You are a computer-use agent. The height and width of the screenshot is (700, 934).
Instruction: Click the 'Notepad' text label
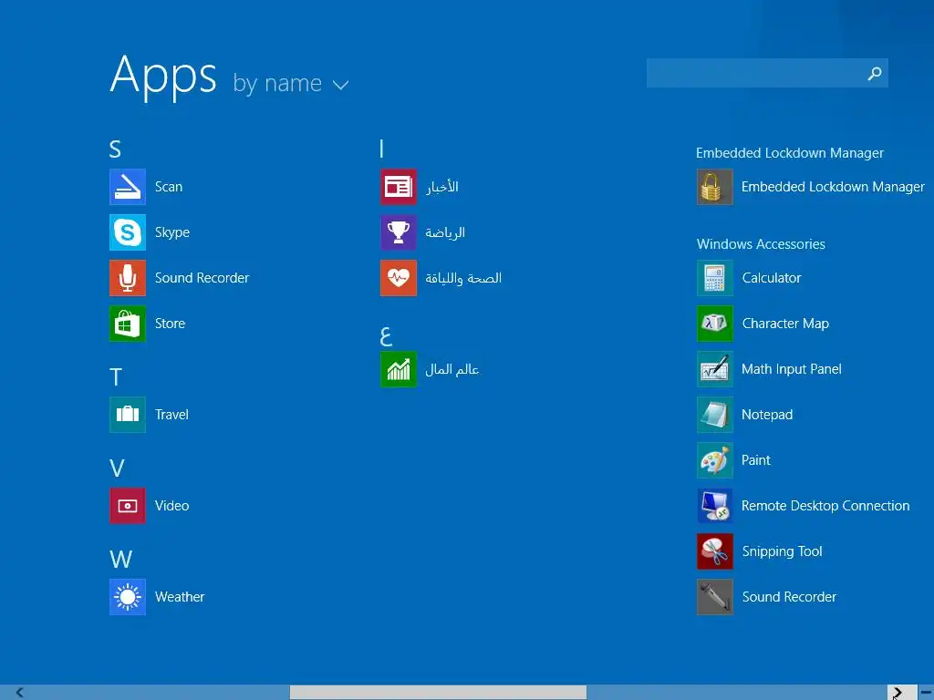click(767, 415)
